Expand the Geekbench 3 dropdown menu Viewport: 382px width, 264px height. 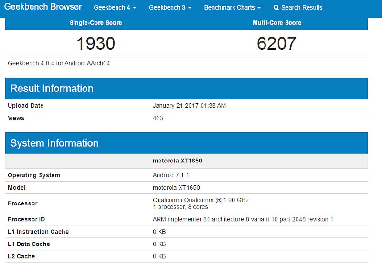click(x=170, y=8)
